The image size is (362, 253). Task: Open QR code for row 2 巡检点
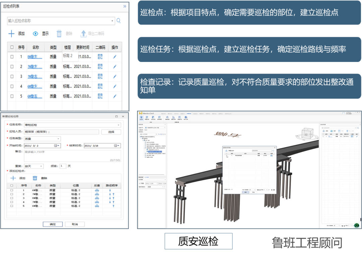tap(100, 67)
